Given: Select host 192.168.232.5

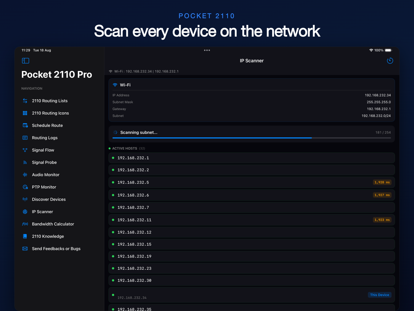Looking at the screenshot, I should tap(252, 182).
